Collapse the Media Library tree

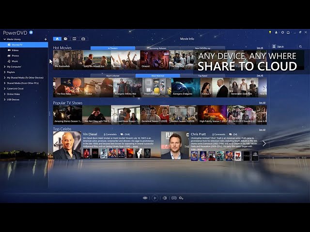point(4,39)
